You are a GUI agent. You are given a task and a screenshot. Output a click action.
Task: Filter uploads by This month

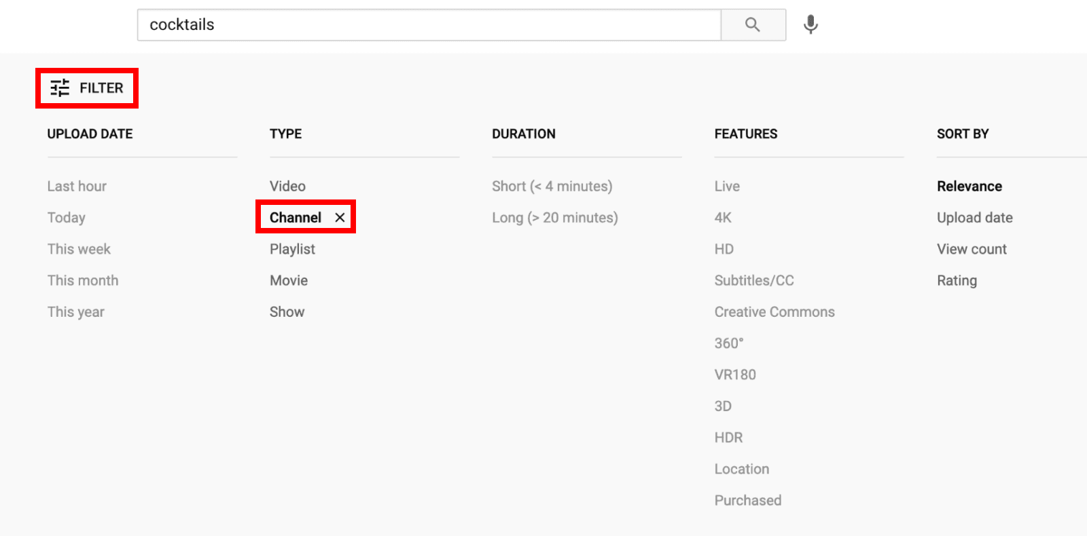(83, 281)
